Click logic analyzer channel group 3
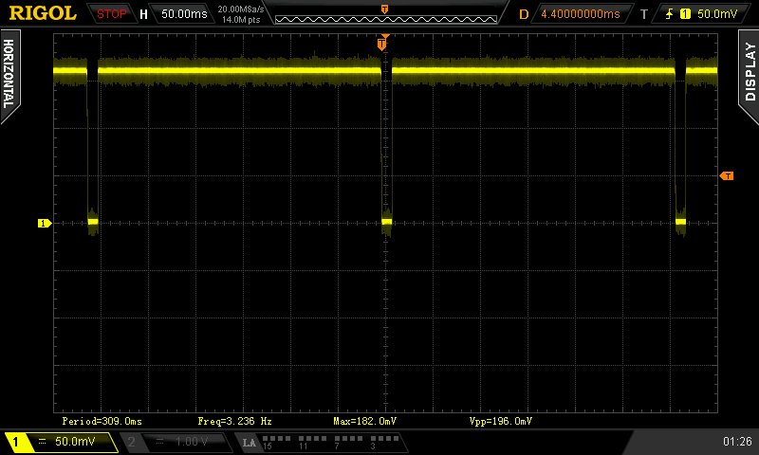 click(x=384, y=443)
